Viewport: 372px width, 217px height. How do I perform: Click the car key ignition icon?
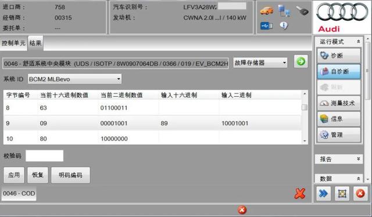302,10
